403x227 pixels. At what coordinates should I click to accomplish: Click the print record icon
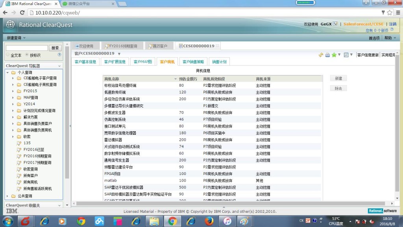[x=327, y=55]
